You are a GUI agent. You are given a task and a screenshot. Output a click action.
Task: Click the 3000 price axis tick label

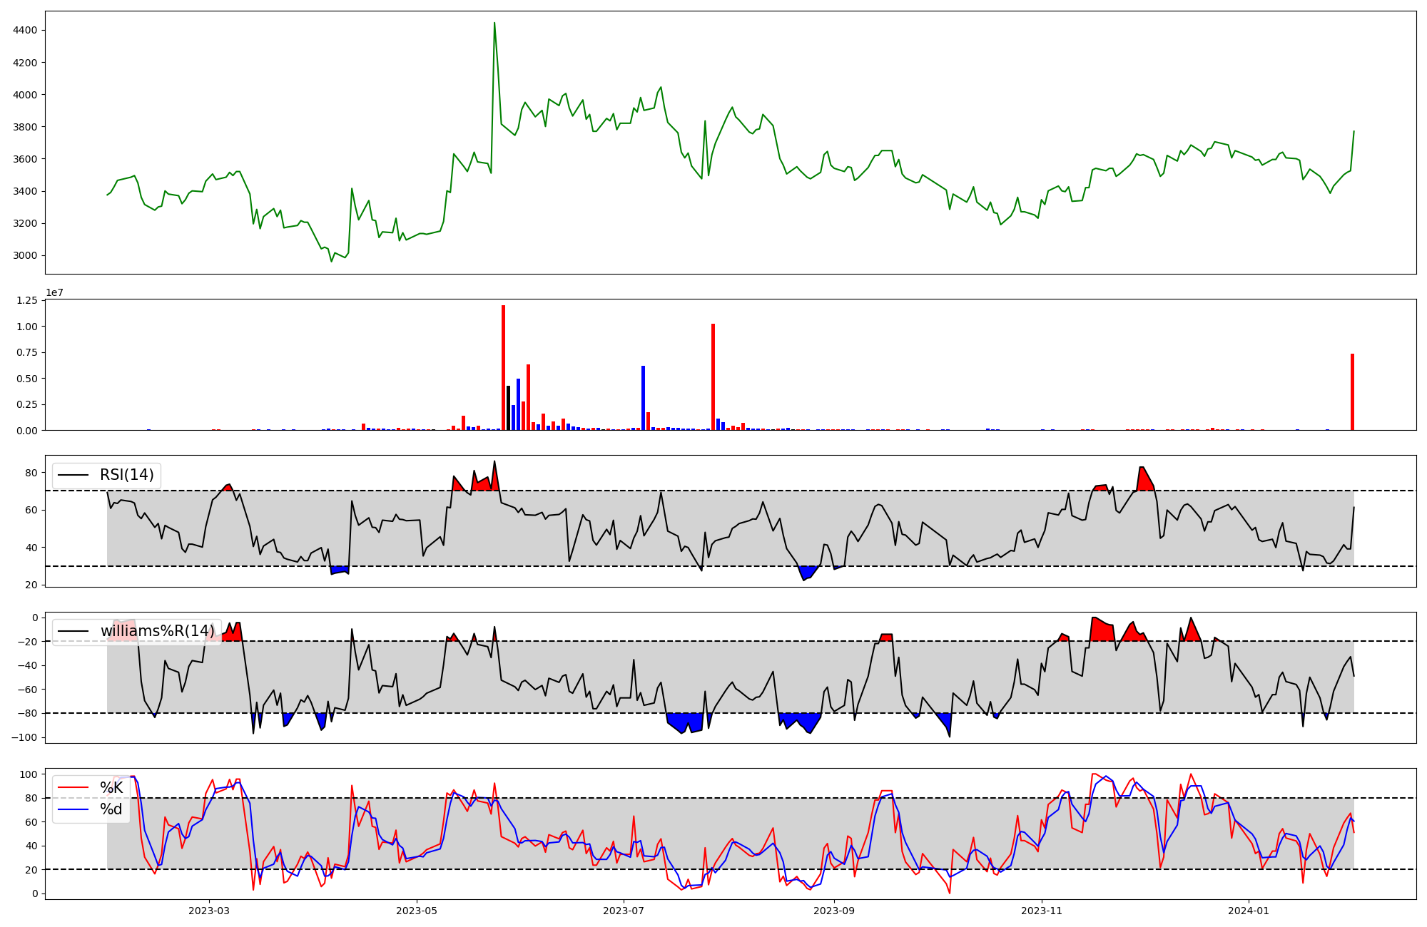point(25,255)
